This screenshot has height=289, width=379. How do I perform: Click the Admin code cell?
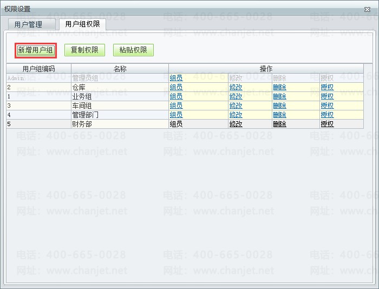pos(38,78)
